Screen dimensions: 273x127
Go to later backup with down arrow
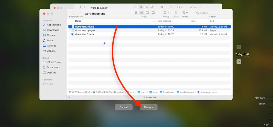(239, 62)
